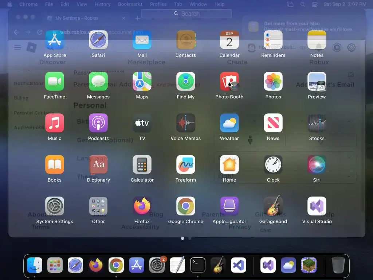Image resolution: width=373 pixels, height=280 pixels.
Task: Click Spotlight search in menu bar
Action: (x=303, y=4)
